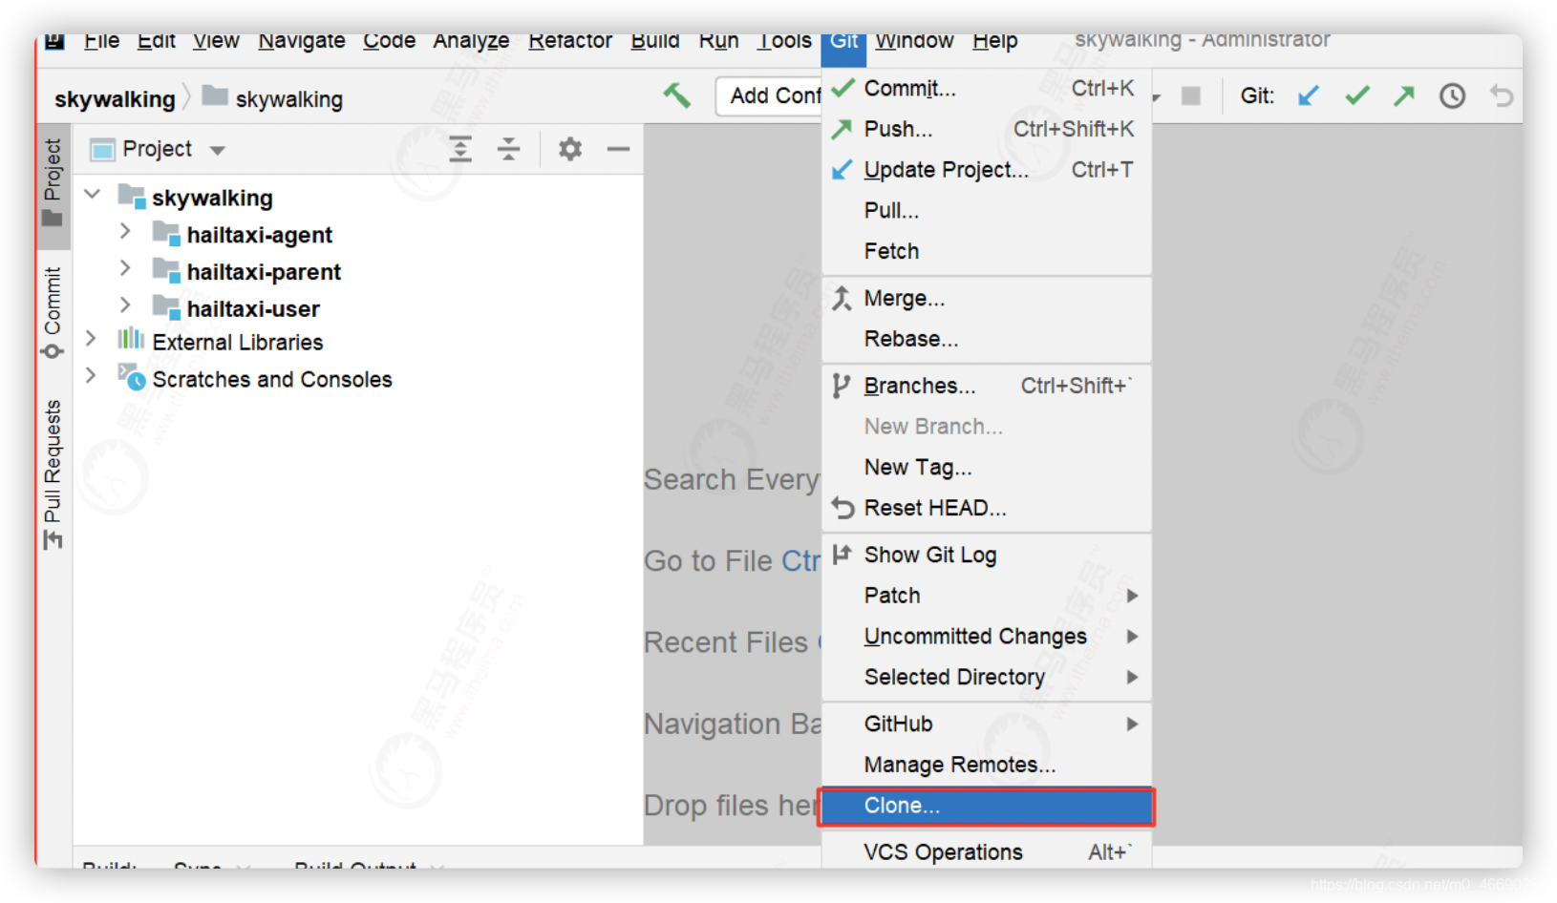Screen dimensions: 1557x903
Task: Click the Git update project blue arrow in toolbar
Action: coord(1309,95)
